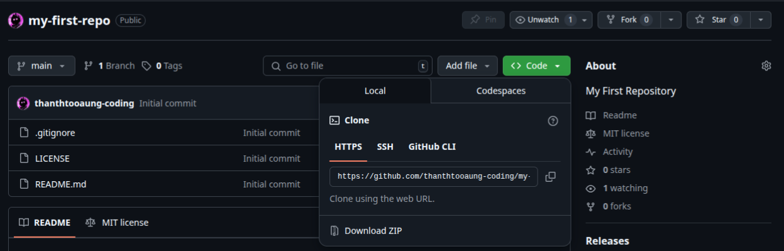Open the Activity link in About
The height and width of the screenshot is (251, 784).
click(x=617, y=152)
